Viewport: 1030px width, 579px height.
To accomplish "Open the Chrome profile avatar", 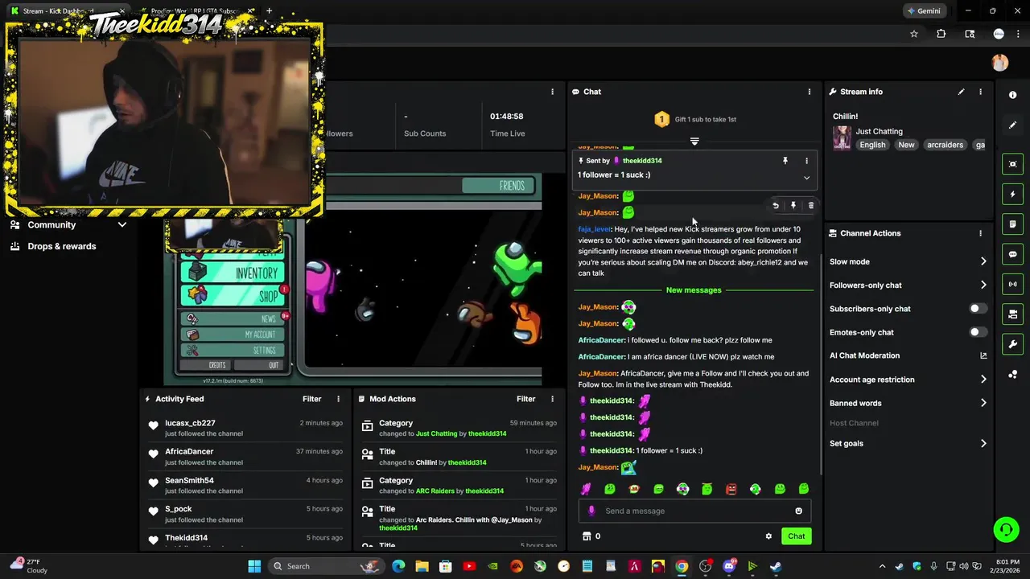I will pos(999,34).
